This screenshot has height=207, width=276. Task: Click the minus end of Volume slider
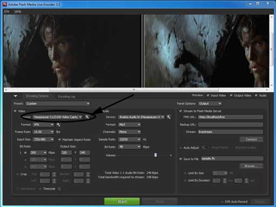coord(119,155)
